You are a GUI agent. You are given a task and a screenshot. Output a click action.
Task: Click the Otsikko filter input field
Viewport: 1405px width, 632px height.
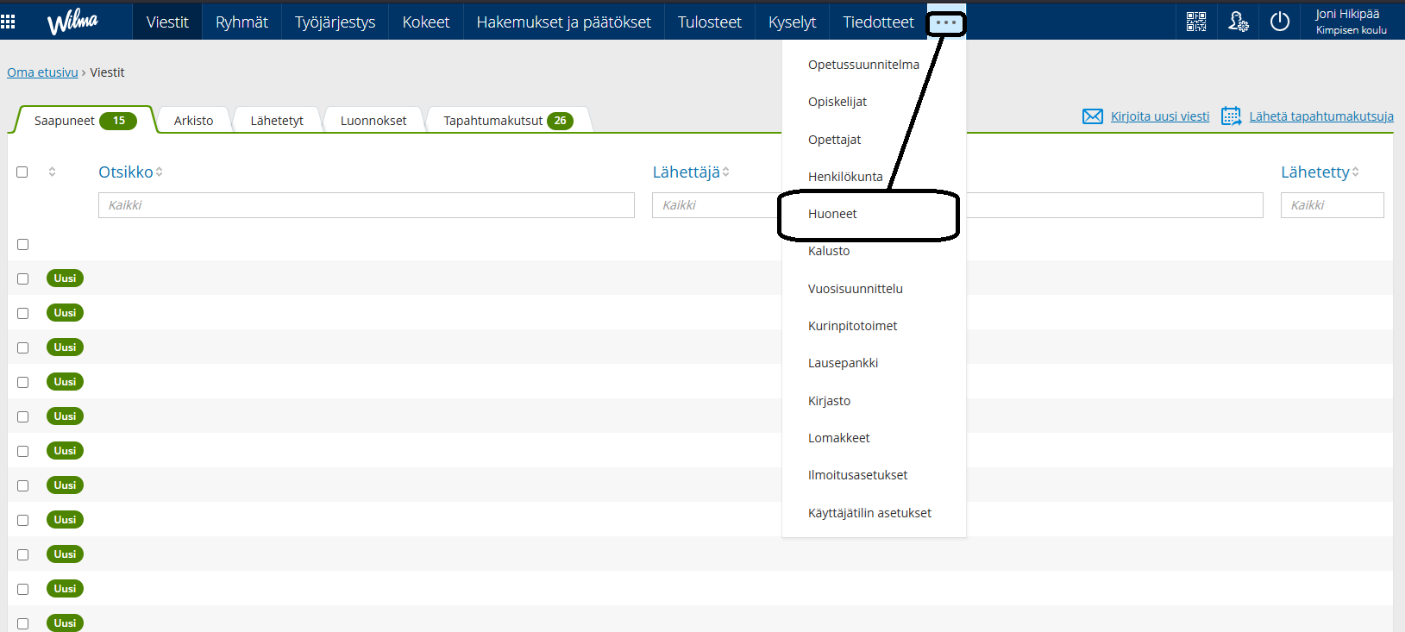366,205
